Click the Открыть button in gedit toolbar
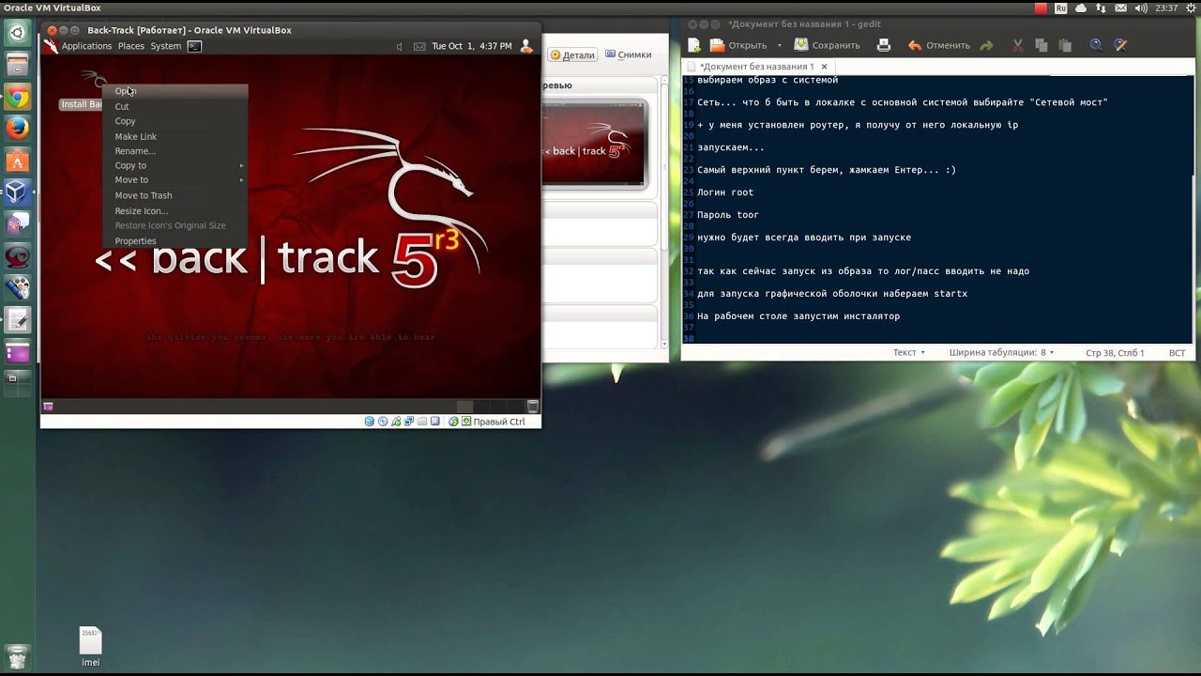This screenshot has width=1201, height=676. 738,45
